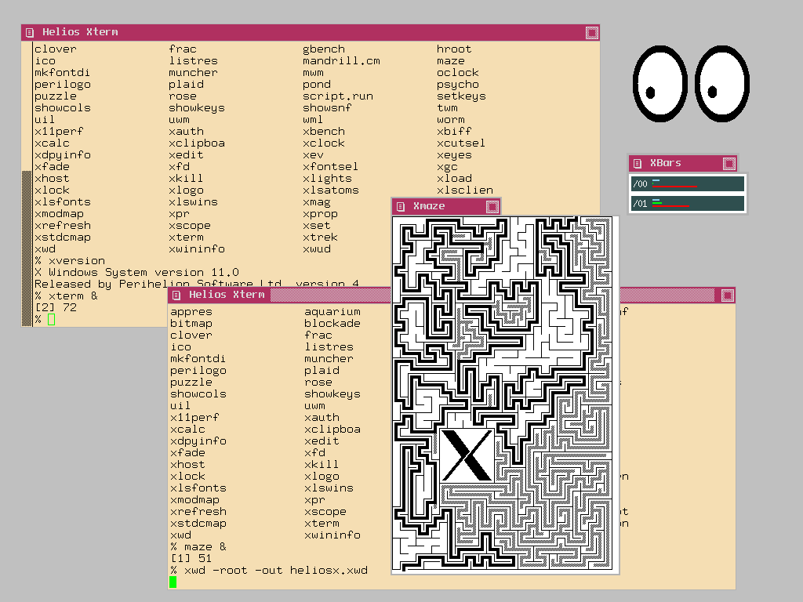Click the 'xwd -root -out heliosx.xwd' command
The image size is (803, 602).
click(x=275, y=571)
